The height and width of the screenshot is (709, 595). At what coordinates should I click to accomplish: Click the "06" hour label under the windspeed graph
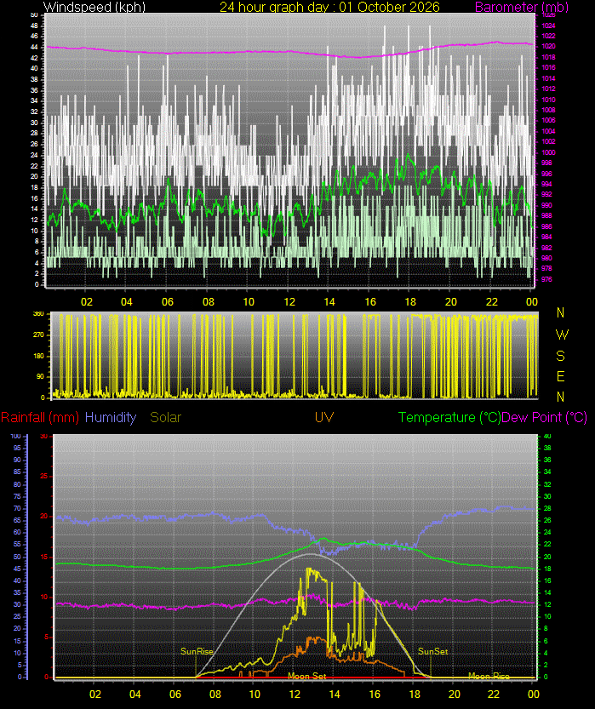pyautogui.click(x=168, y=301)
